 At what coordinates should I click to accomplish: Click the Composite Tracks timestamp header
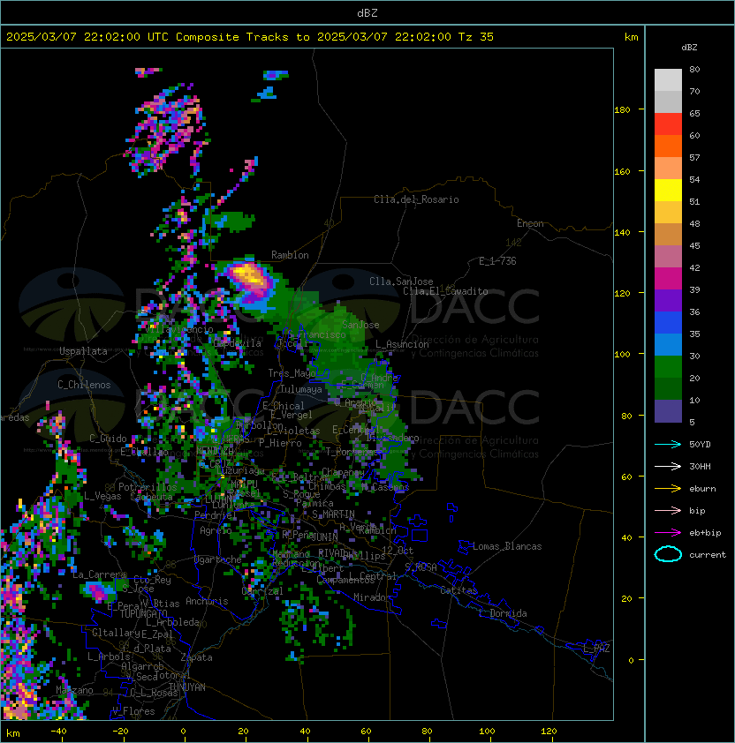click(250, 37)
